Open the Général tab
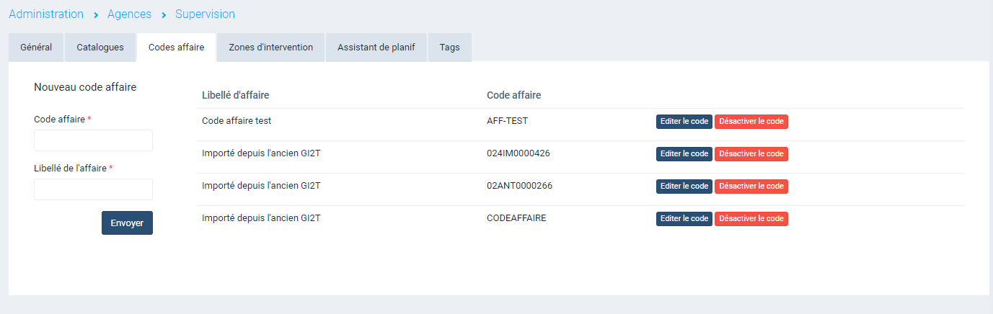The height and width of the screenshot is (314, 993). click(36, 48)
